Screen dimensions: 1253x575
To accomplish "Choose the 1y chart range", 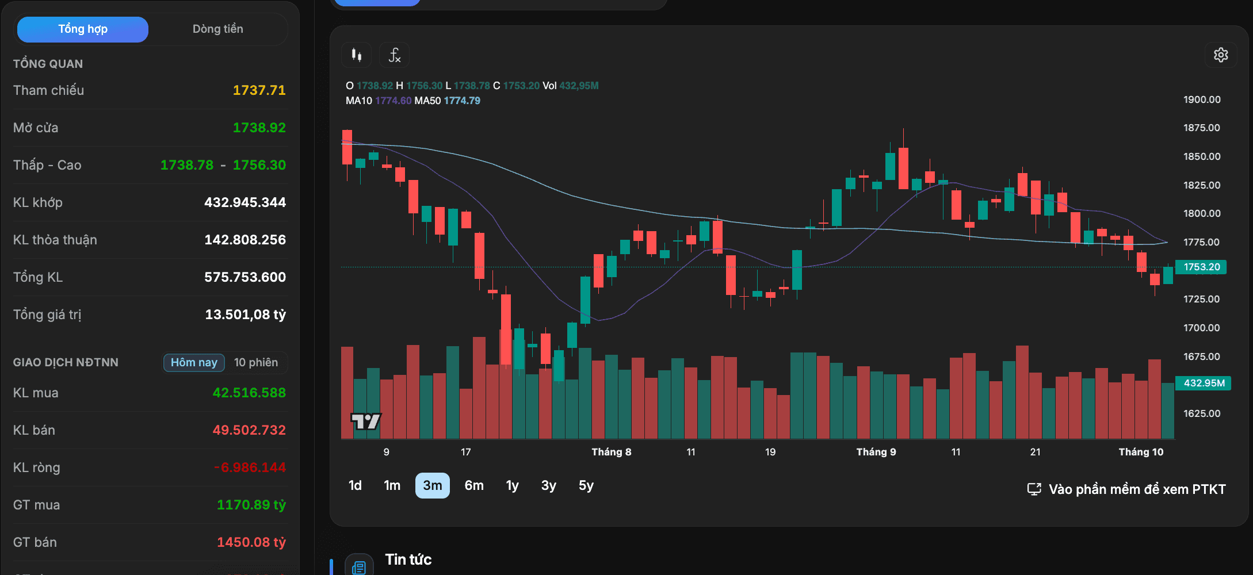I will pos(512,486).
